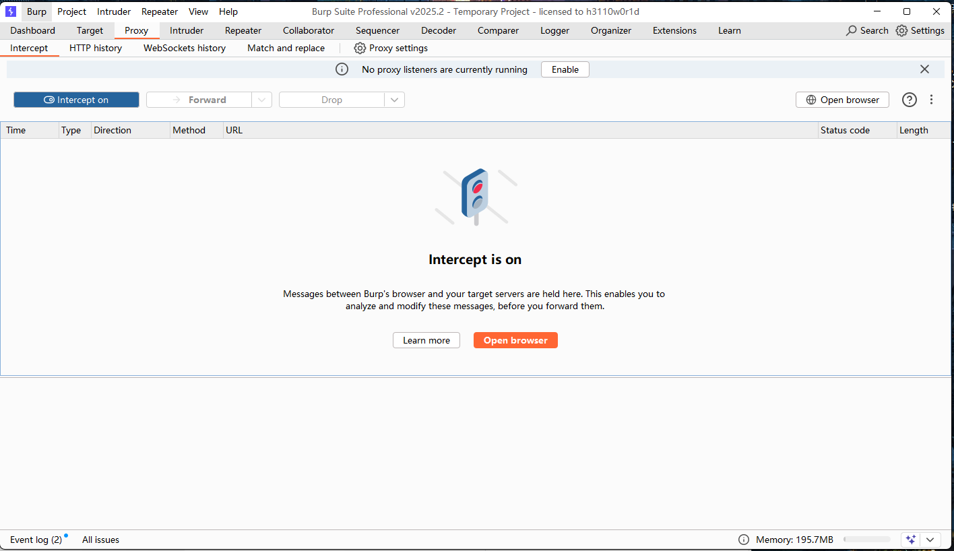The image size is (954, 551).
Task: Select the Intercept sub-tab
Action: click(29, 48)
